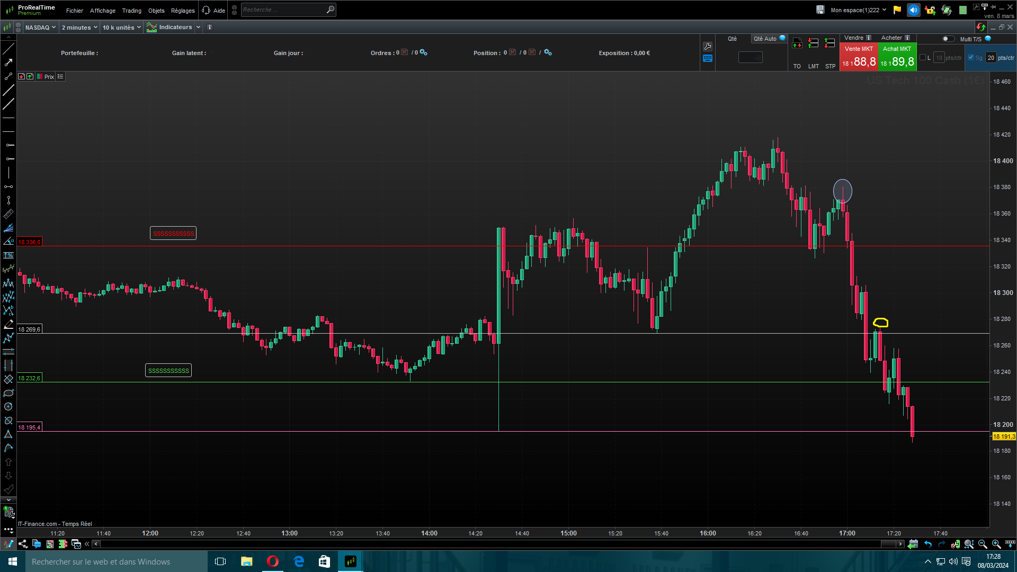Select the trend line drawing tool
The width and height of the screenshot is (1017, 572).
[8, 49]
